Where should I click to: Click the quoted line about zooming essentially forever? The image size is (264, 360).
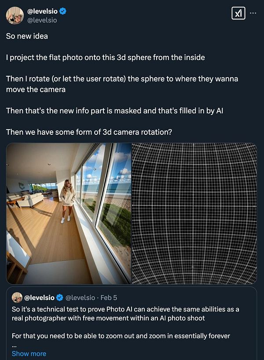pos(121,336)
